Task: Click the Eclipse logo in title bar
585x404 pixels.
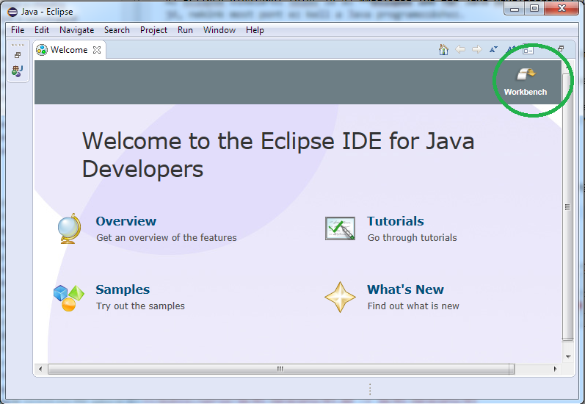Action: point(12,12)
